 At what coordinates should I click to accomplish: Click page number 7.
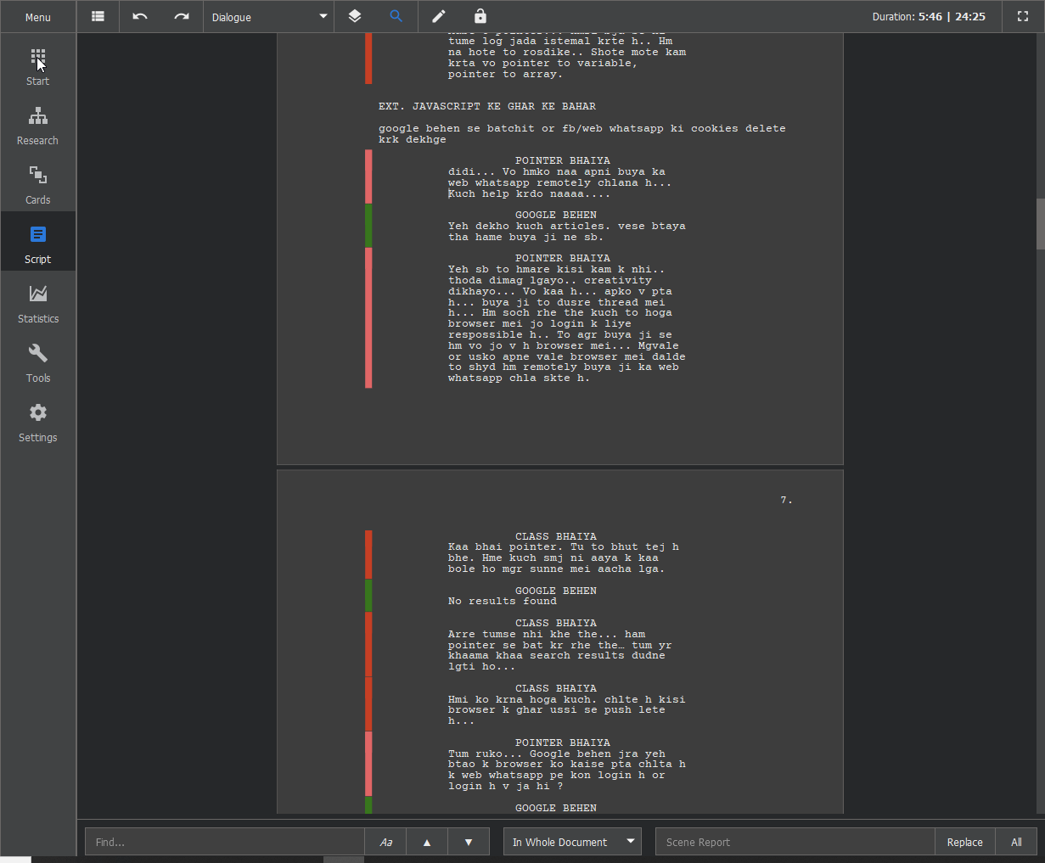pos(786,500)
